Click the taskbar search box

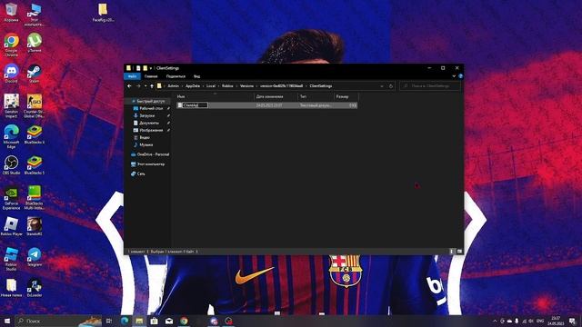[x=58, y=321]
